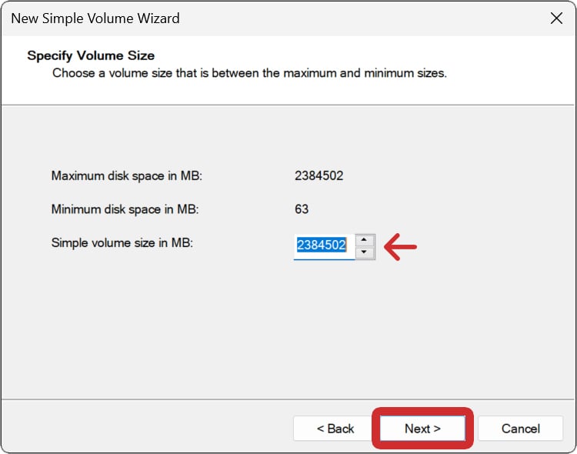This screenshot has height=454, width=577.
Task: Click the red arrow pointing at the spinner
Action: 400,247
